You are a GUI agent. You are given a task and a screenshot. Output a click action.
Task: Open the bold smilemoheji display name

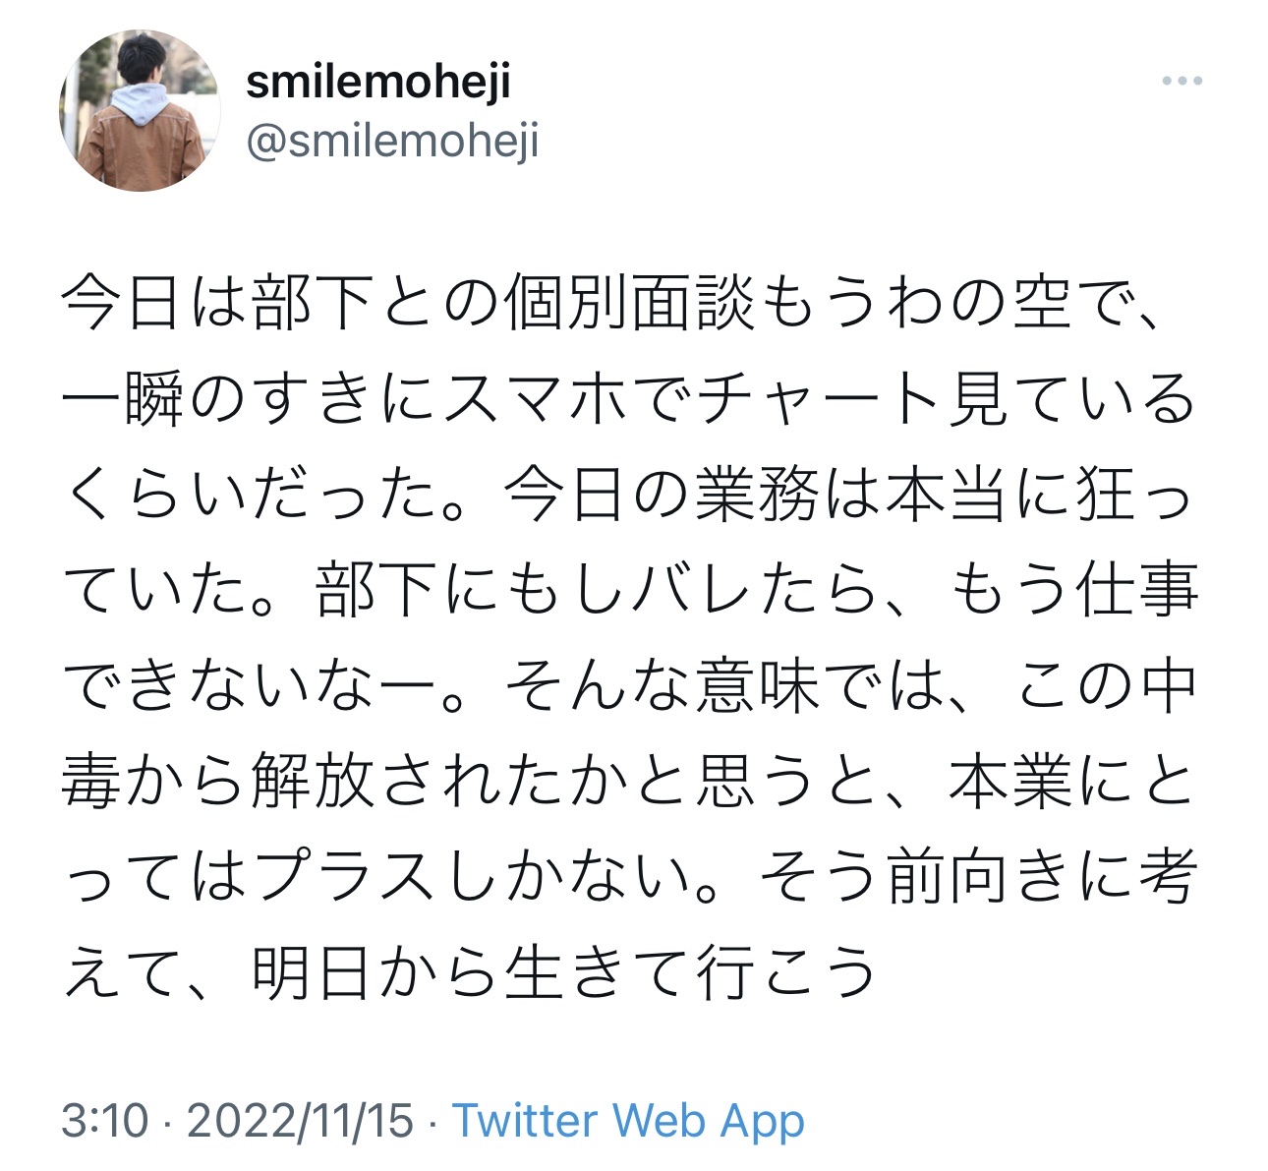[378, 81]
